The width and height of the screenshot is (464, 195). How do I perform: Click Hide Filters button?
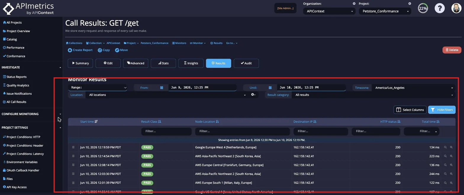point(442,110)
